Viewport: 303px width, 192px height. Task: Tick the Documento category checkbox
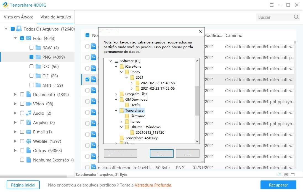(x=22, y=94)
